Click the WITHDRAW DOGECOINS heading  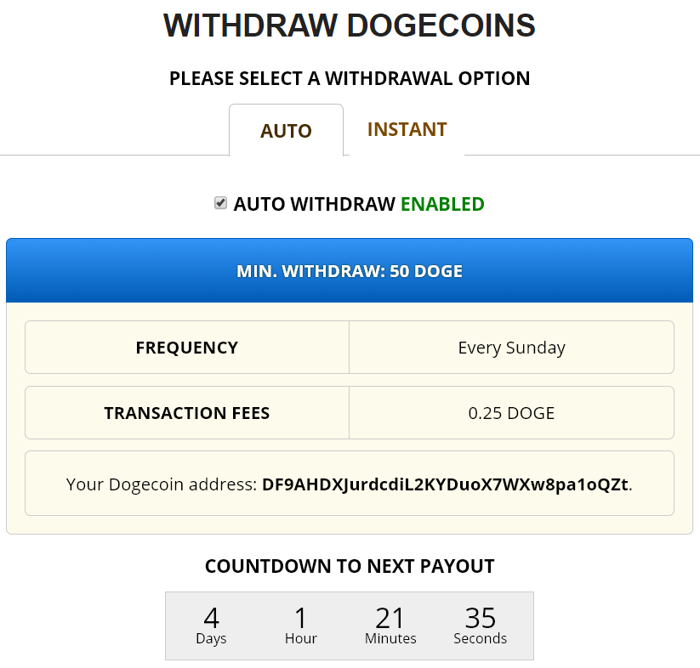pos(350,25)
